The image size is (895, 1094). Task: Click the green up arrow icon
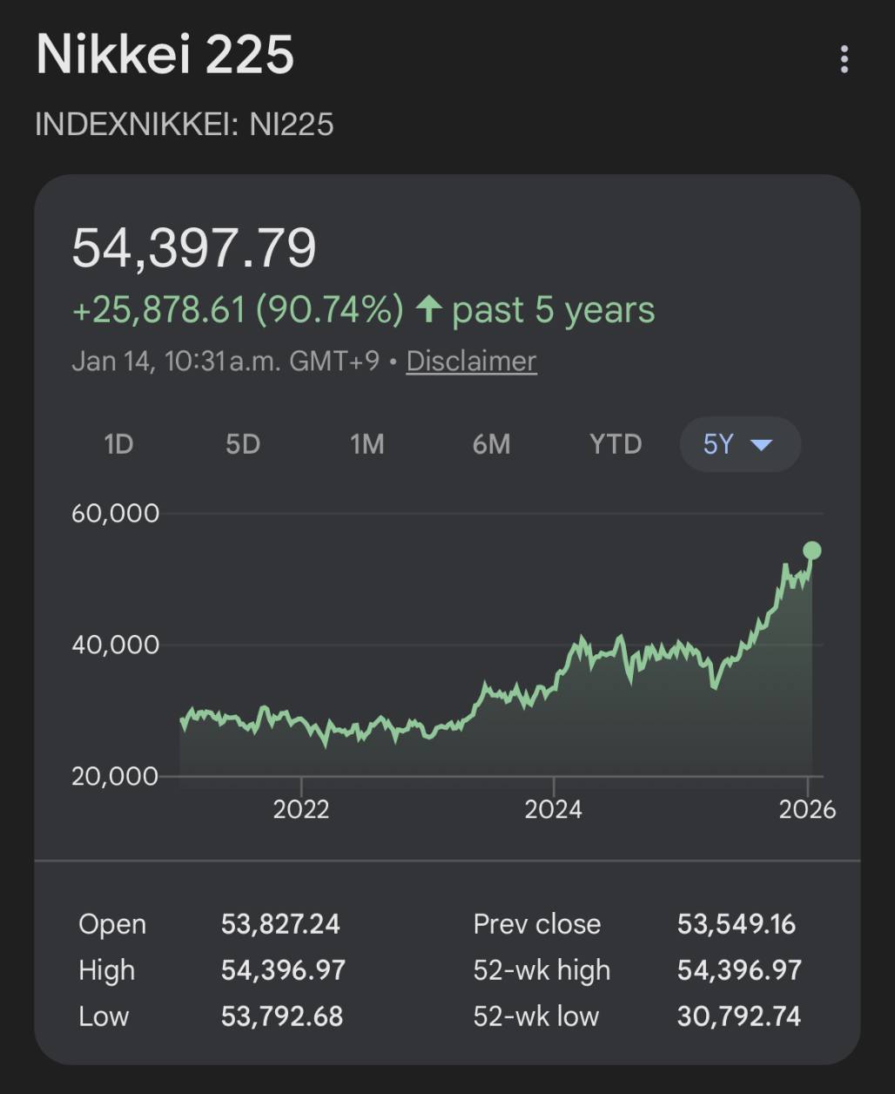point(428,309)
